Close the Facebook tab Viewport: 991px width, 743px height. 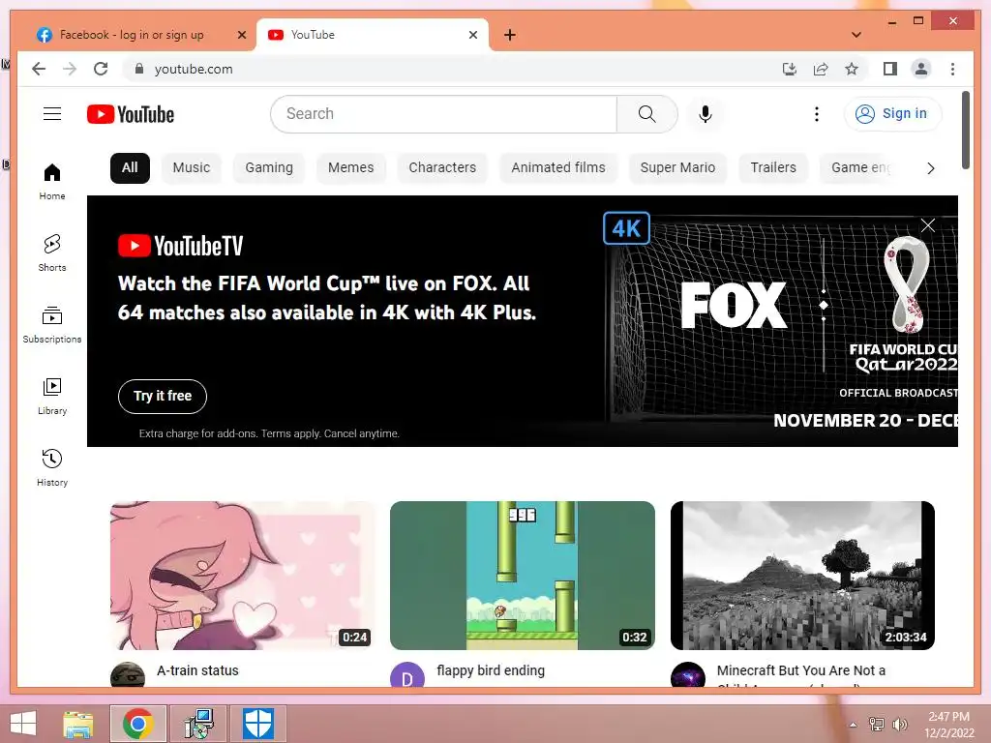(x=241, y=35)
